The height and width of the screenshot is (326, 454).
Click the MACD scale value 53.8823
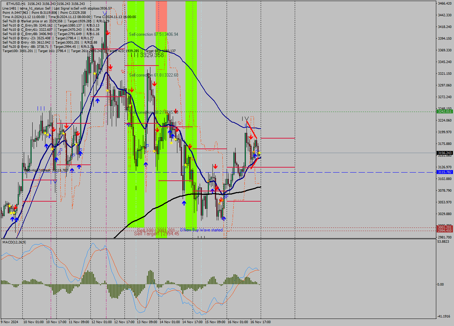[444, 241]
